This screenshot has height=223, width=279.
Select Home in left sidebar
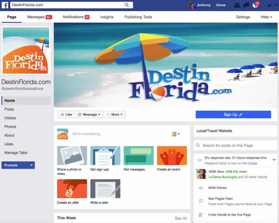[x=26, y=100]
